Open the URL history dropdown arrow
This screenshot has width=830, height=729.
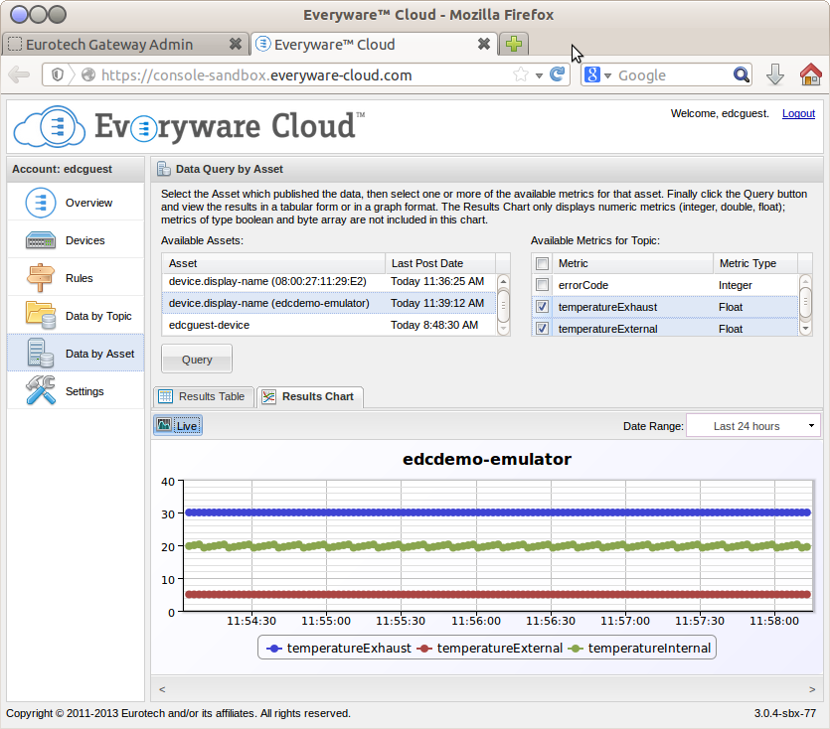[539, 75]
